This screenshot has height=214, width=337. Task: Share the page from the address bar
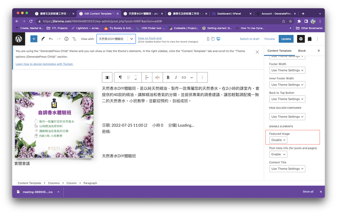point(283,21)
